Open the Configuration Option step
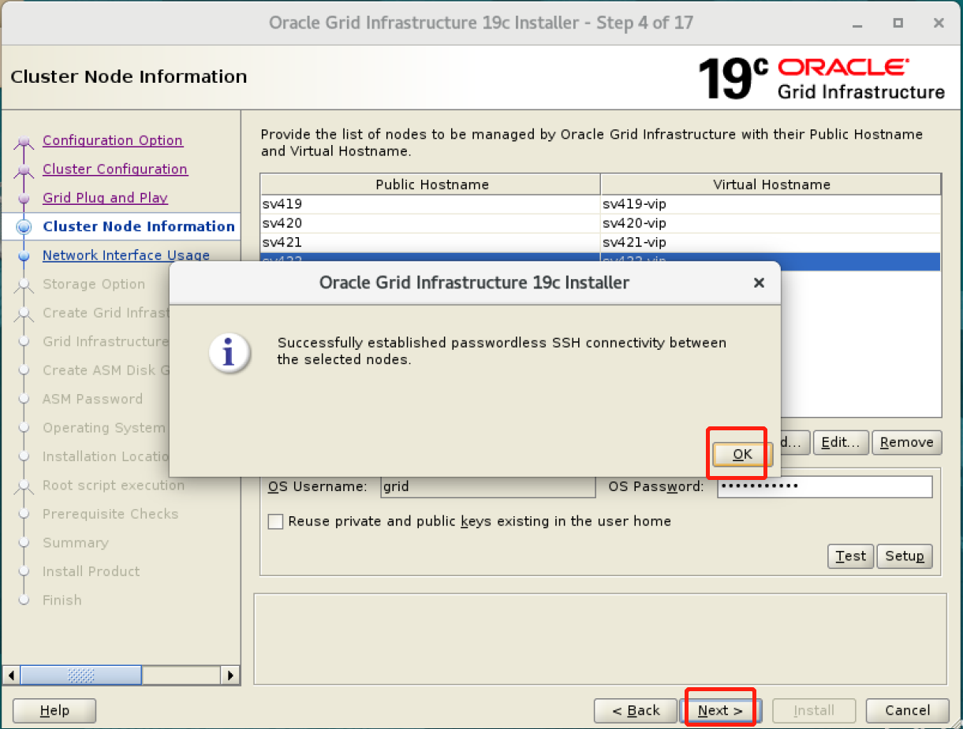 click(113, 140)
